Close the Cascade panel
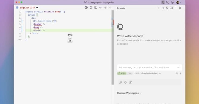Screen dimensions: 199x104 tap(180, 8)
